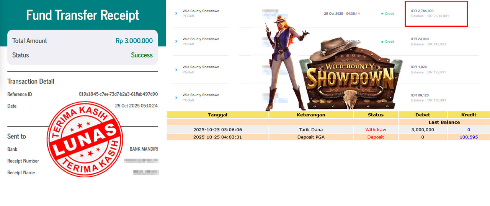Click the red 'Withdraw' status cell
Image resolution: width=490 pixels, height=206 pixels.
[376, 130]
